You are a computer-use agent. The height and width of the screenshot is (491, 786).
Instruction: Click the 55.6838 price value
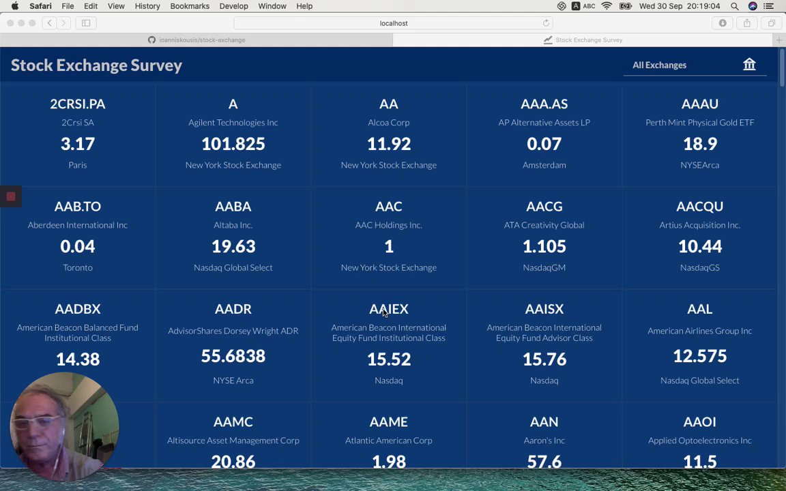tap(233, 356)
